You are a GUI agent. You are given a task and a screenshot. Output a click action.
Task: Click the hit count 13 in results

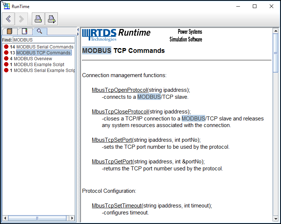click(12, 53)
